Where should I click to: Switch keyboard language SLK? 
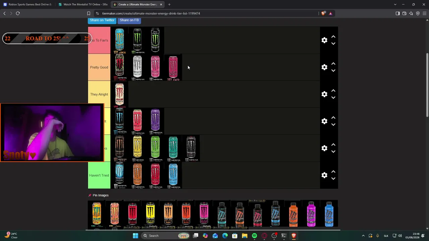tap(386, 236)
